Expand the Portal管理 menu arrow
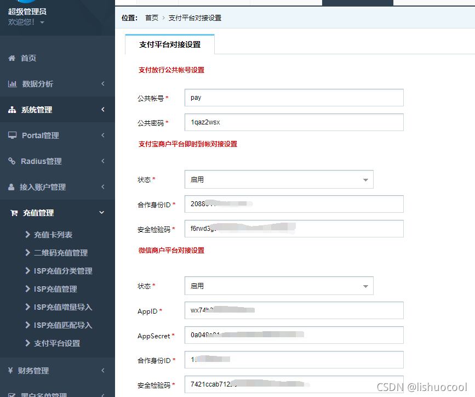Viewport: 475px width, 397px height. (x=103, y=135)
